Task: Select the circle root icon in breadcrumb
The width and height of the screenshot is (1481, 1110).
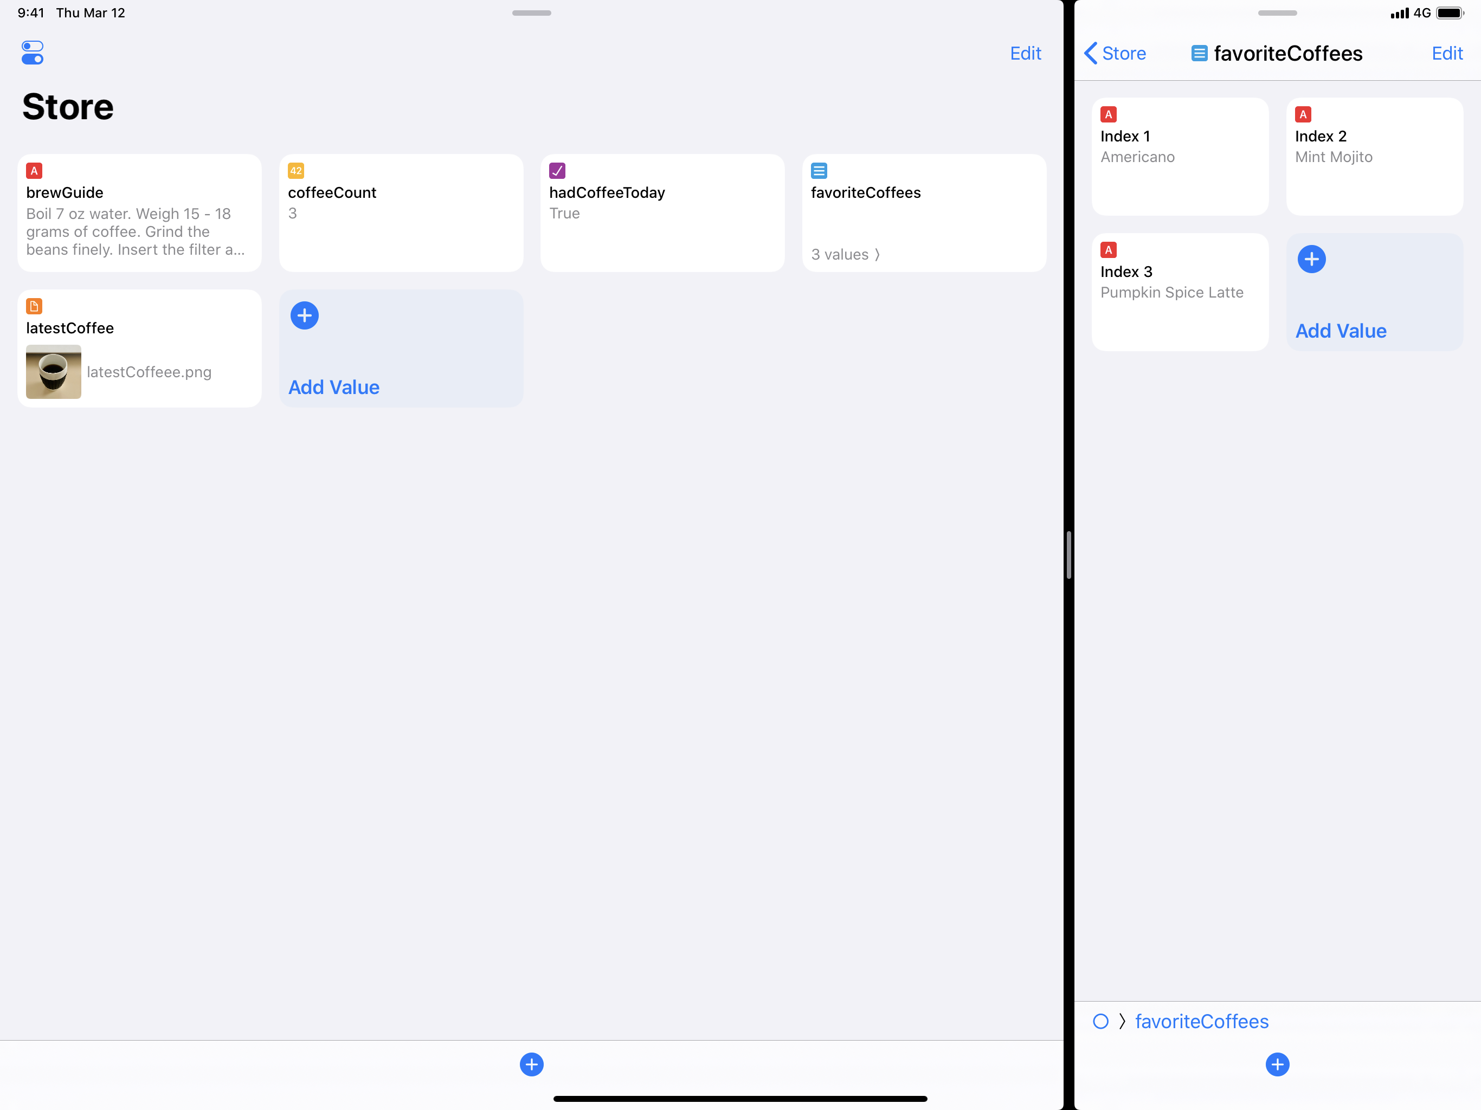Action: click(1100, 1021)
